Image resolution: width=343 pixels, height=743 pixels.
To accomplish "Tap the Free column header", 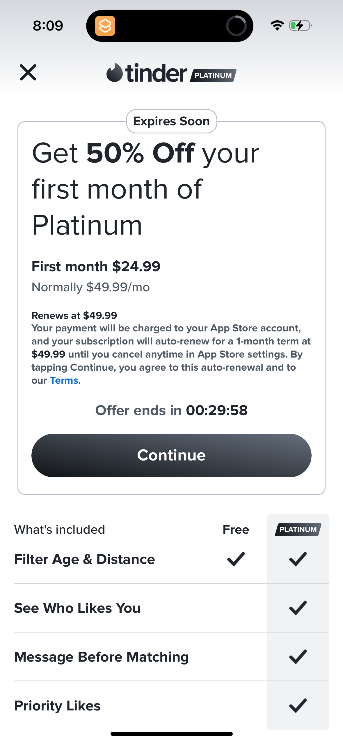I will tap(236, 529).
